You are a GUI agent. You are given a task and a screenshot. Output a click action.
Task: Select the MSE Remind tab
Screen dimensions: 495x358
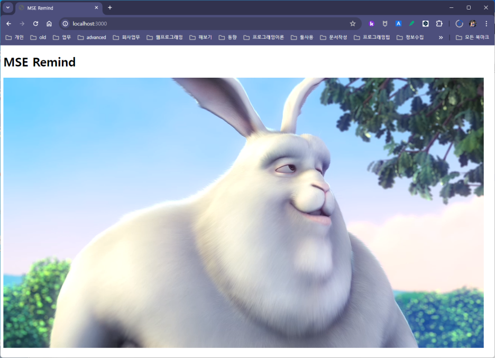(58, 8)
